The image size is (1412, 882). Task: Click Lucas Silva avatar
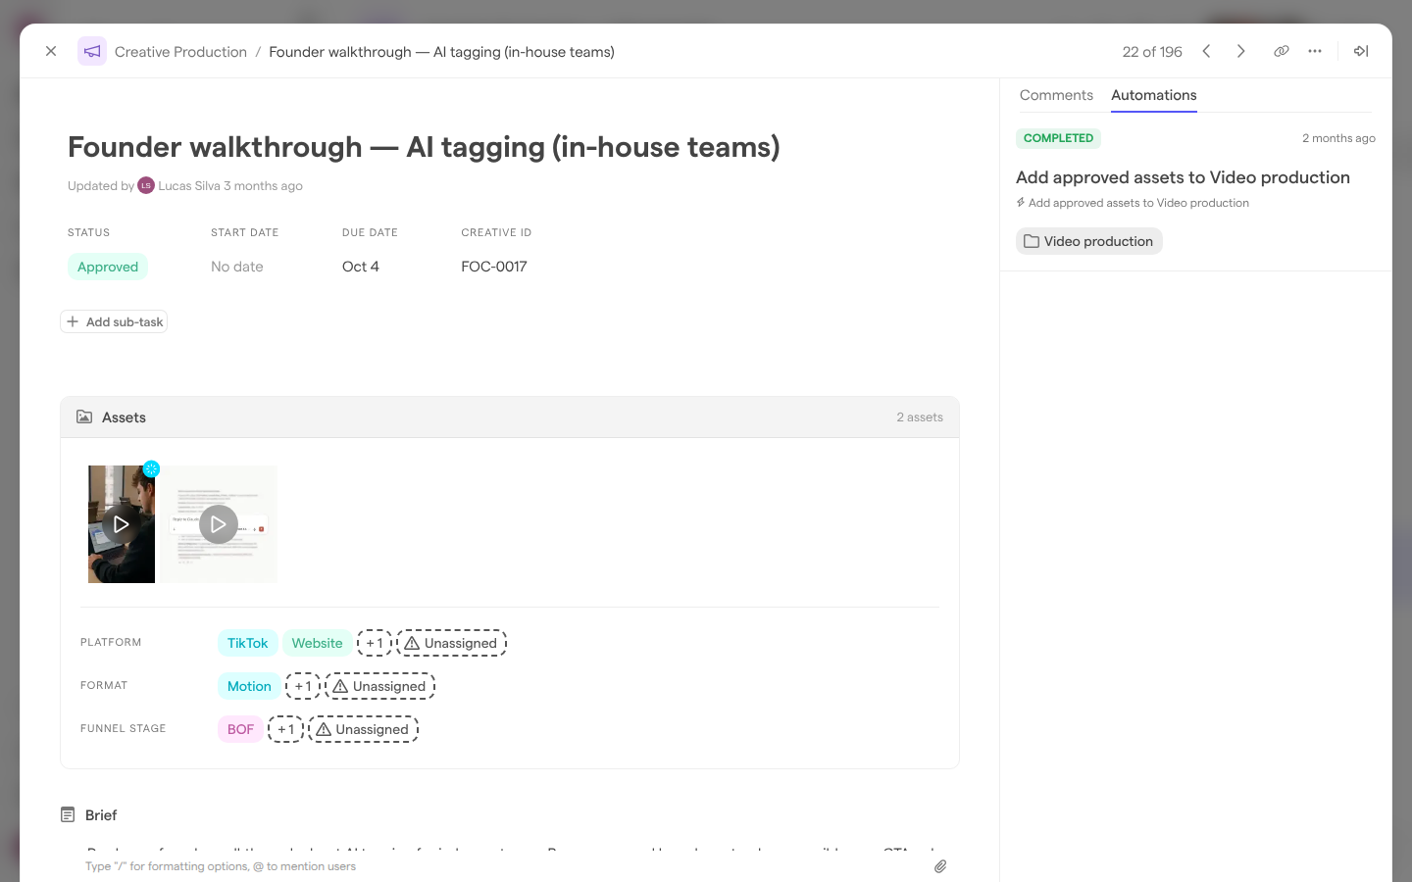[x=146, y=185]
